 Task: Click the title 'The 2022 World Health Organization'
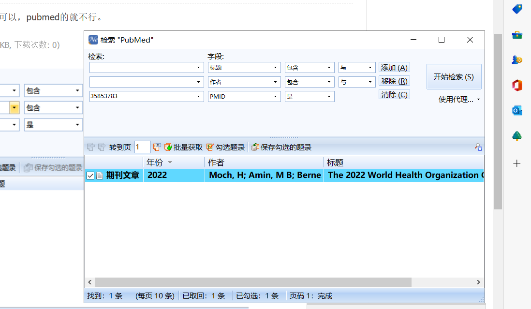(403, 176)
